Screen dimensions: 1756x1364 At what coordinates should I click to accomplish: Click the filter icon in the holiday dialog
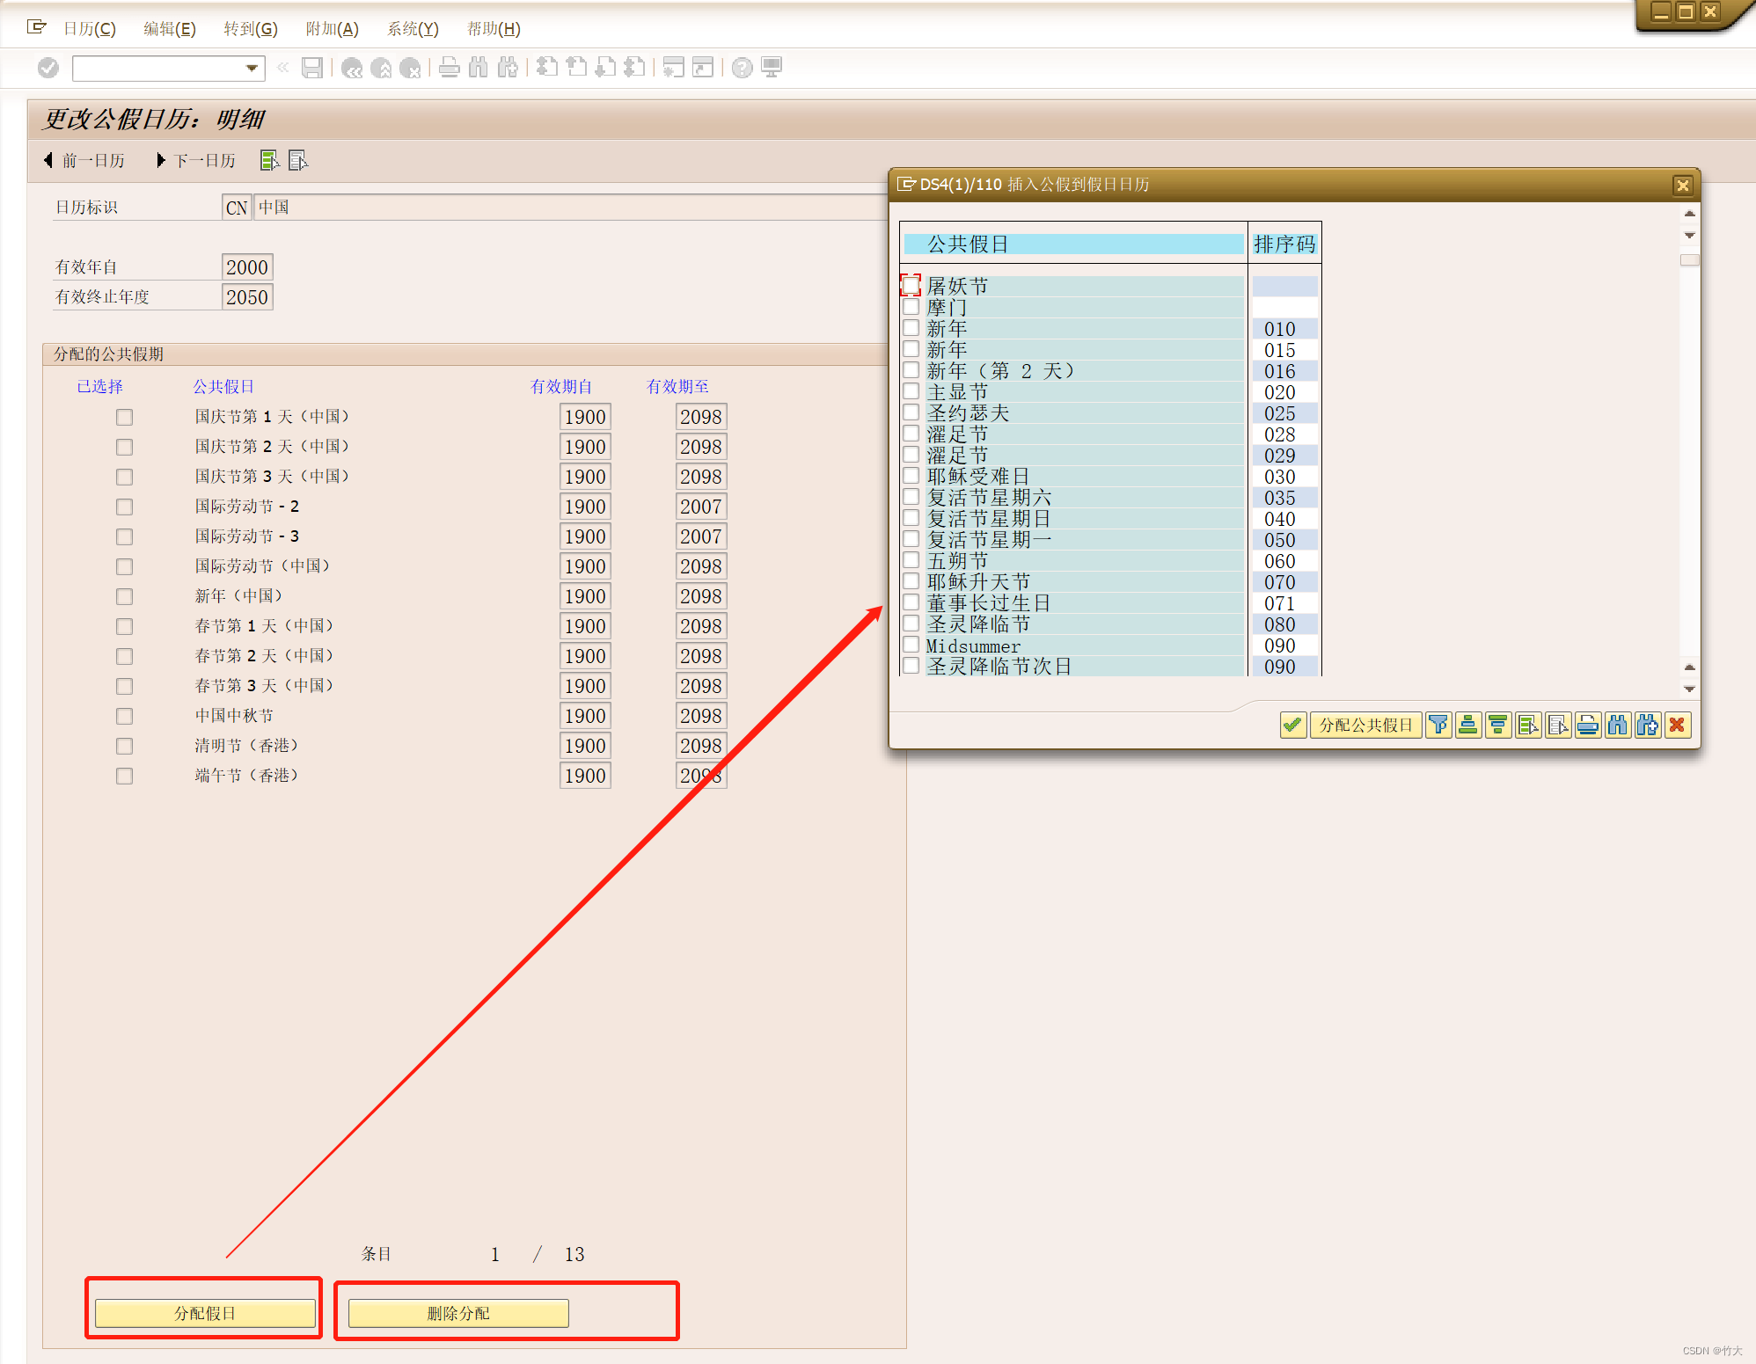point(1438,725)
